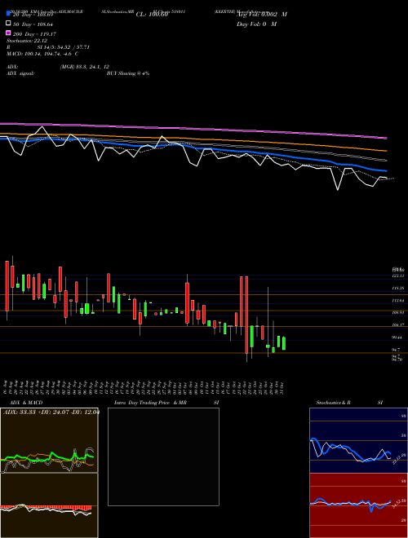The width and height of the screenshot is (408, 538).
Task: Click the 'CL: 100.60' closing price text
Action: (x=152, y=15)
